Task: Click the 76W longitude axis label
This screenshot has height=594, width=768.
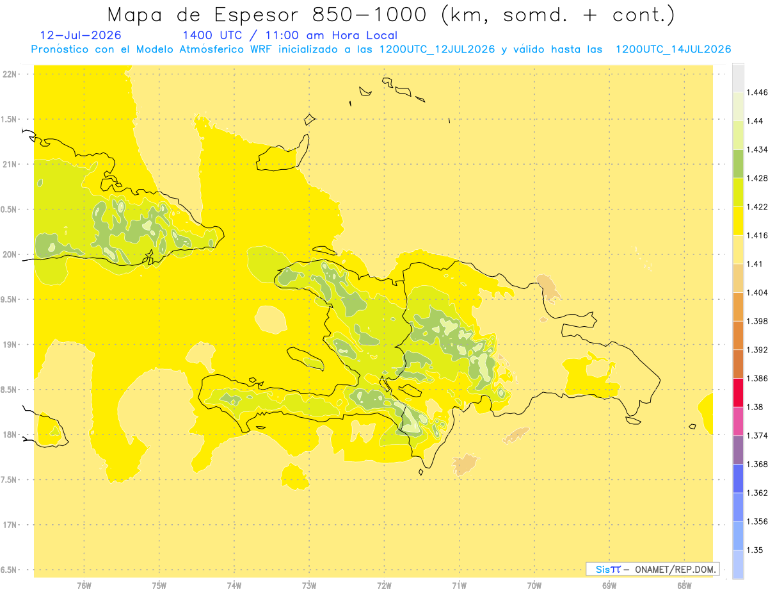Action: point(84,585)
